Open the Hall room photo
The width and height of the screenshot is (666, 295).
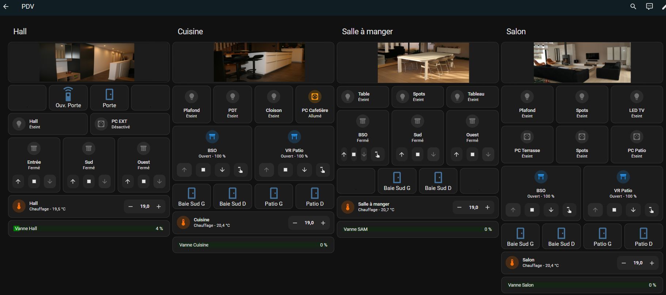87,62
